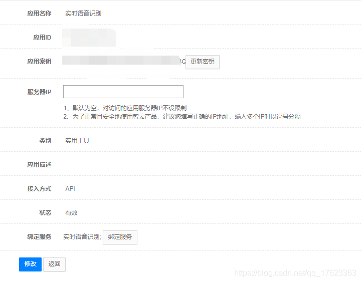Image resolution: width=361 pixels, height=282 pixels.
Task: Click the 实用工具 category value
Action: coord(77,141)
